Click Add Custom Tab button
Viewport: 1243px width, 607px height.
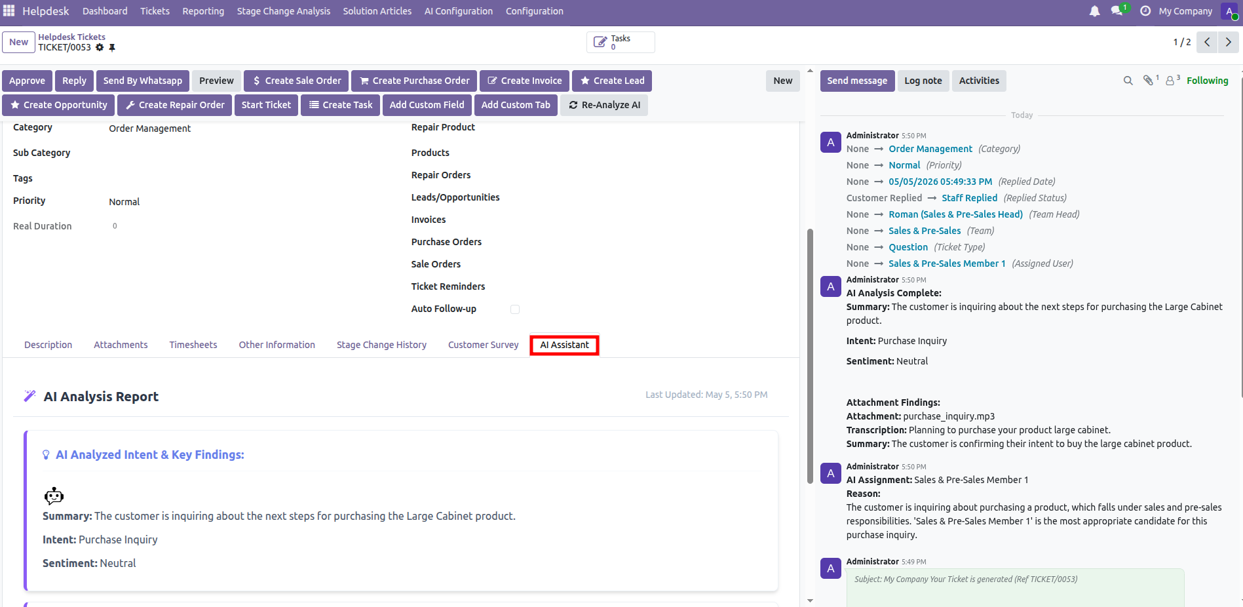[516, 105]
